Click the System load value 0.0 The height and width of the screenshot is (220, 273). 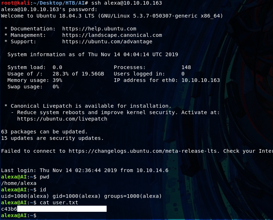click(57, 67)
